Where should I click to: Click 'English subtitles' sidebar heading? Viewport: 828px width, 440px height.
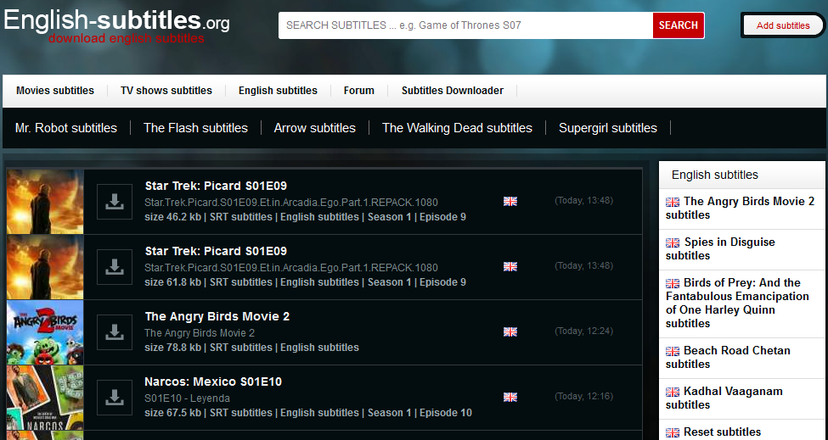[x=715, y=175]
